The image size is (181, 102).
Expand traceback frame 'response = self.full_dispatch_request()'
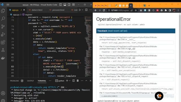coord(137,61)
